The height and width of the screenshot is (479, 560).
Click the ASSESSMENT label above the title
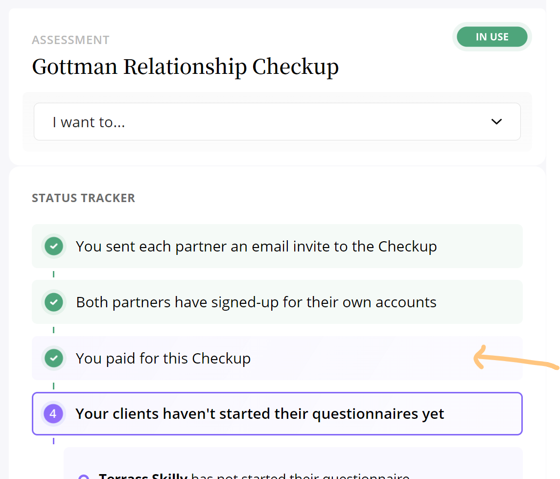click(70, 40)
